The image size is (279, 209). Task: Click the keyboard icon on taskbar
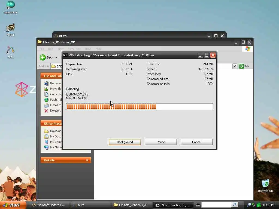[198, 205]
